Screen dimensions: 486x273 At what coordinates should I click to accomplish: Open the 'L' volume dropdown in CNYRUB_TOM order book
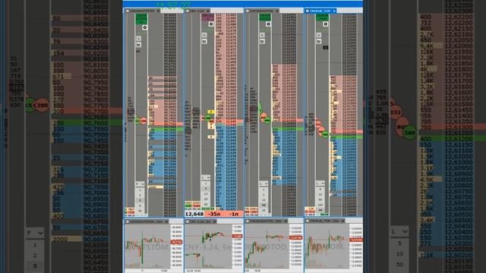point(320,184)
